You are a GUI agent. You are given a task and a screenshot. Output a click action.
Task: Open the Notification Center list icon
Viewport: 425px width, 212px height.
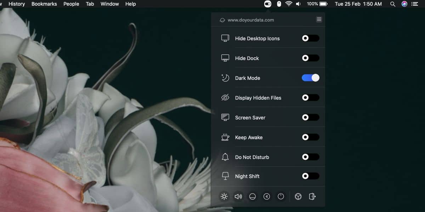coord(415,4)
